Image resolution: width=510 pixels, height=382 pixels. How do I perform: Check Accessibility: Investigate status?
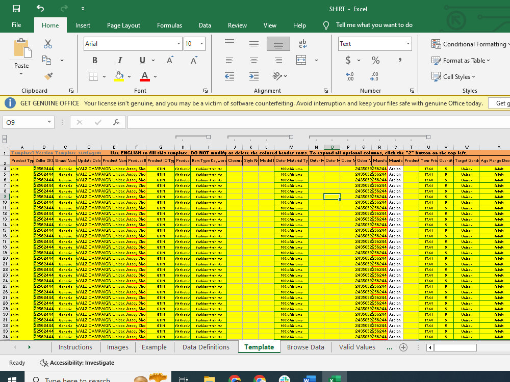tap(77, 363)
